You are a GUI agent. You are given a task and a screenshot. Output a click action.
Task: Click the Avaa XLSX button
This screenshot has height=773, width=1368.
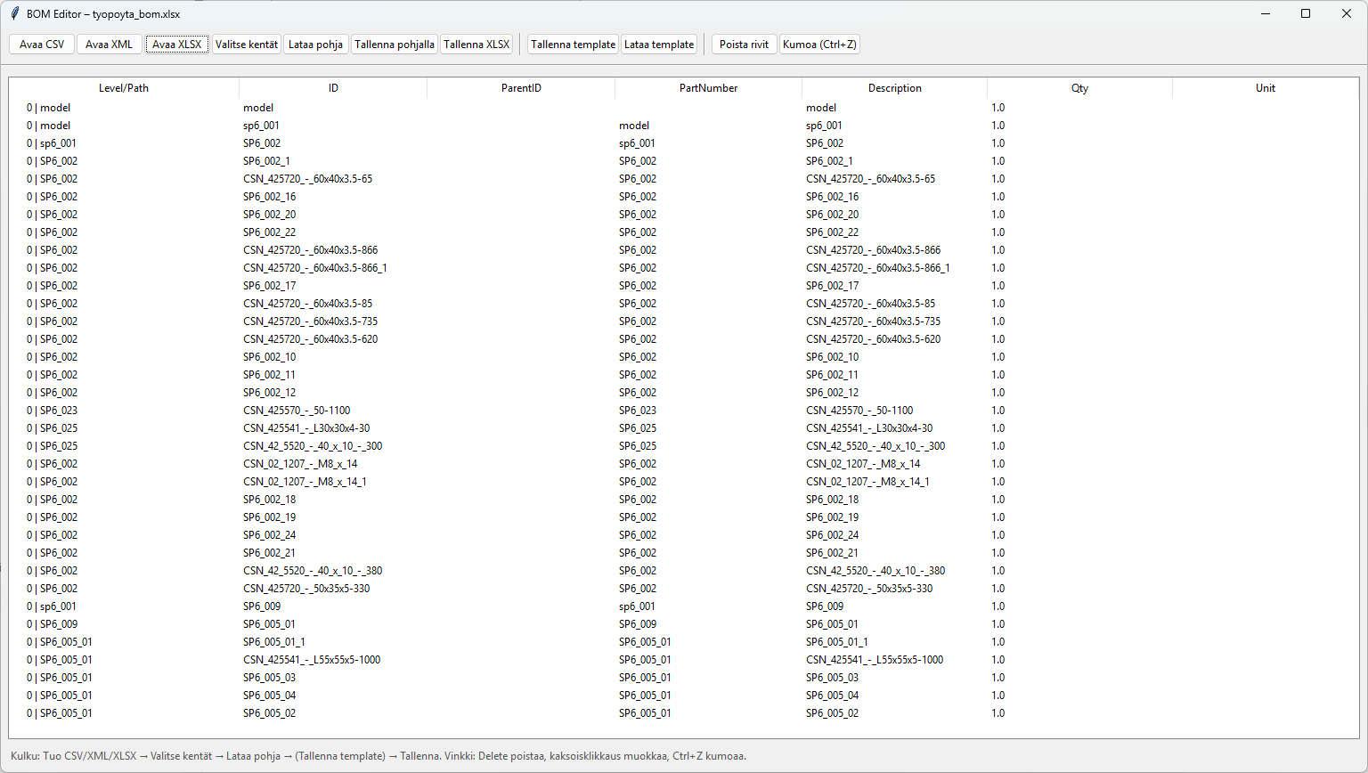(177, 45)
